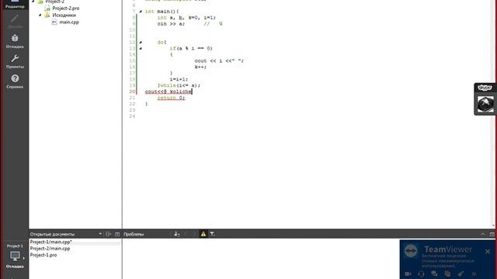
Task: Open the issues filter funnel menu
Action: [212, 234]
